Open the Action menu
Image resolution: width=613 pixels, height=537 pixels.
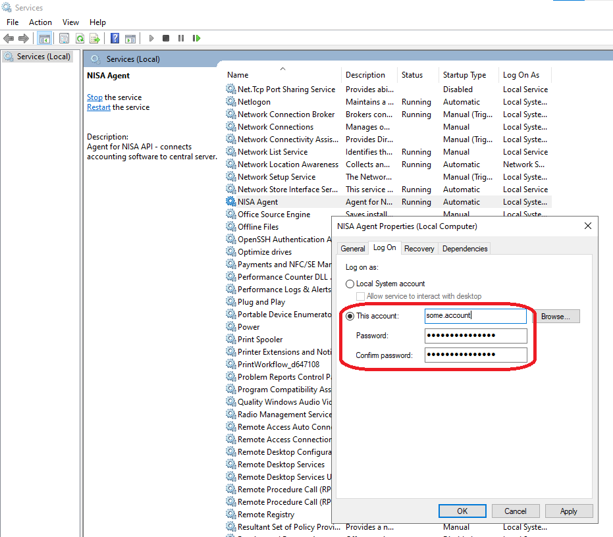click(x=40, y=22)
